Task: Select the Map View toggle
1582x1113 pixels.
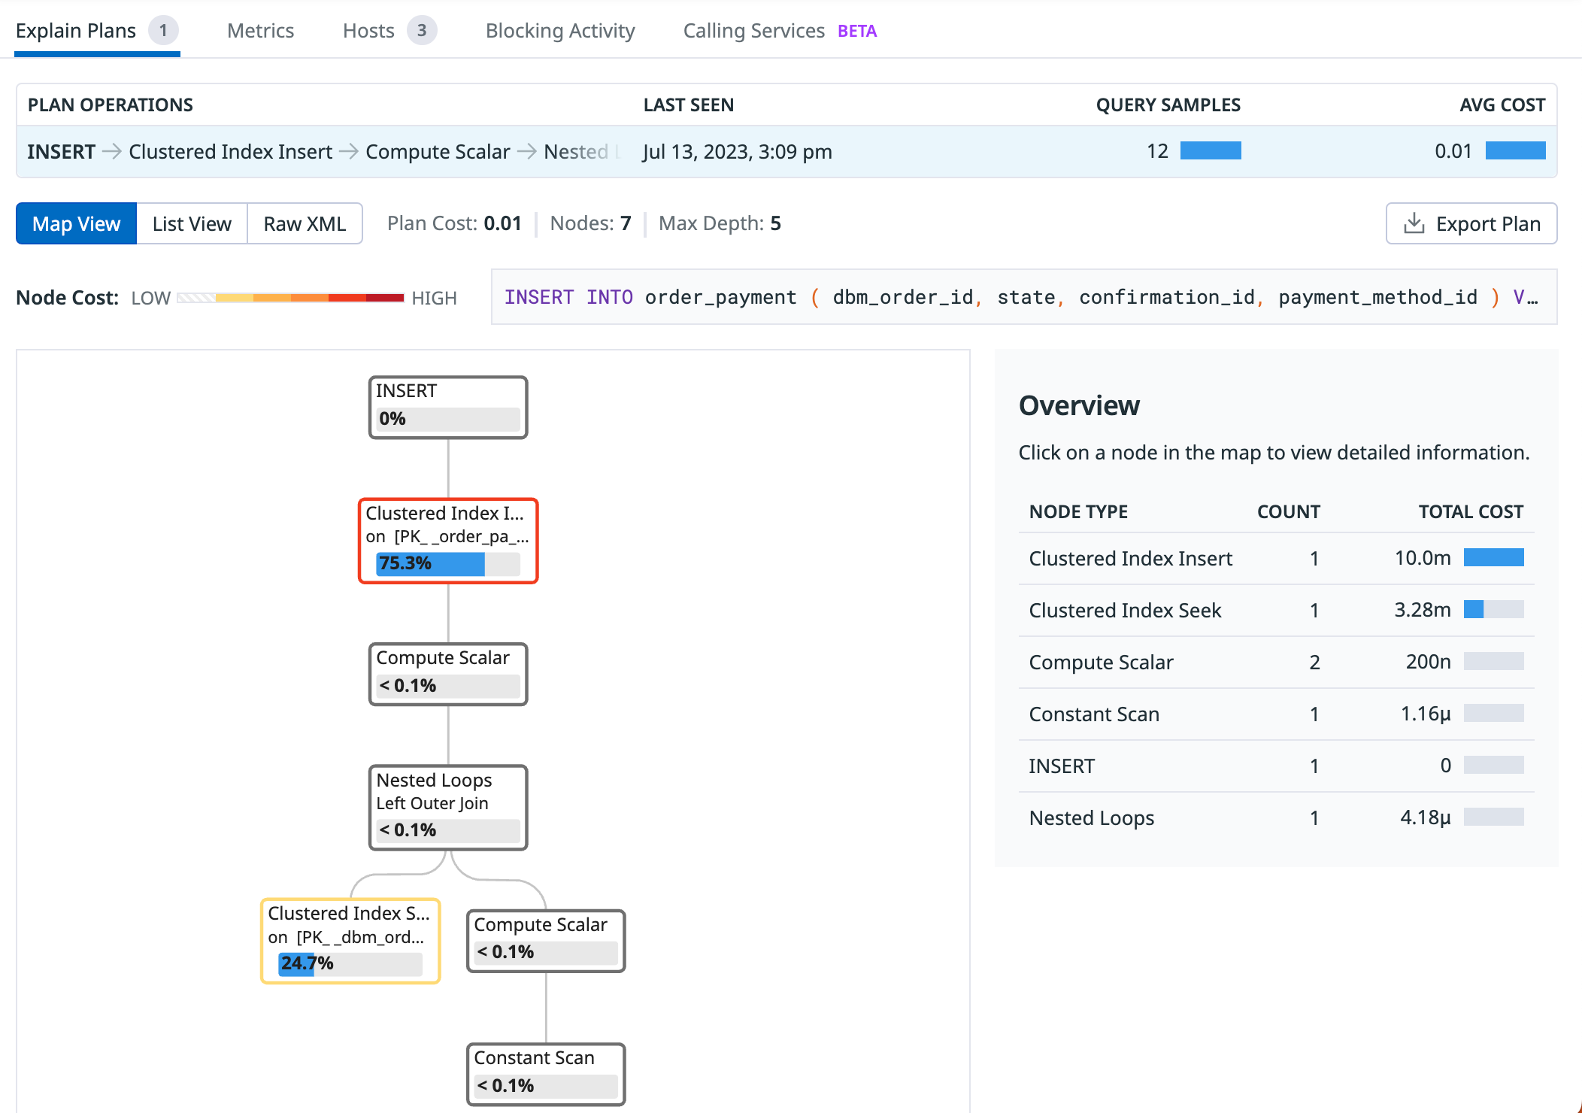Action: coord(76,224)
